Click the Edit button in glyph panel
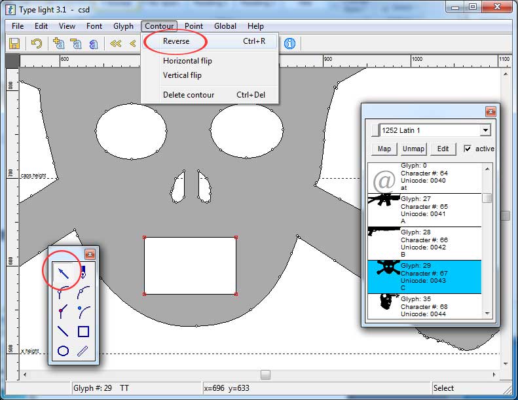 443,149
